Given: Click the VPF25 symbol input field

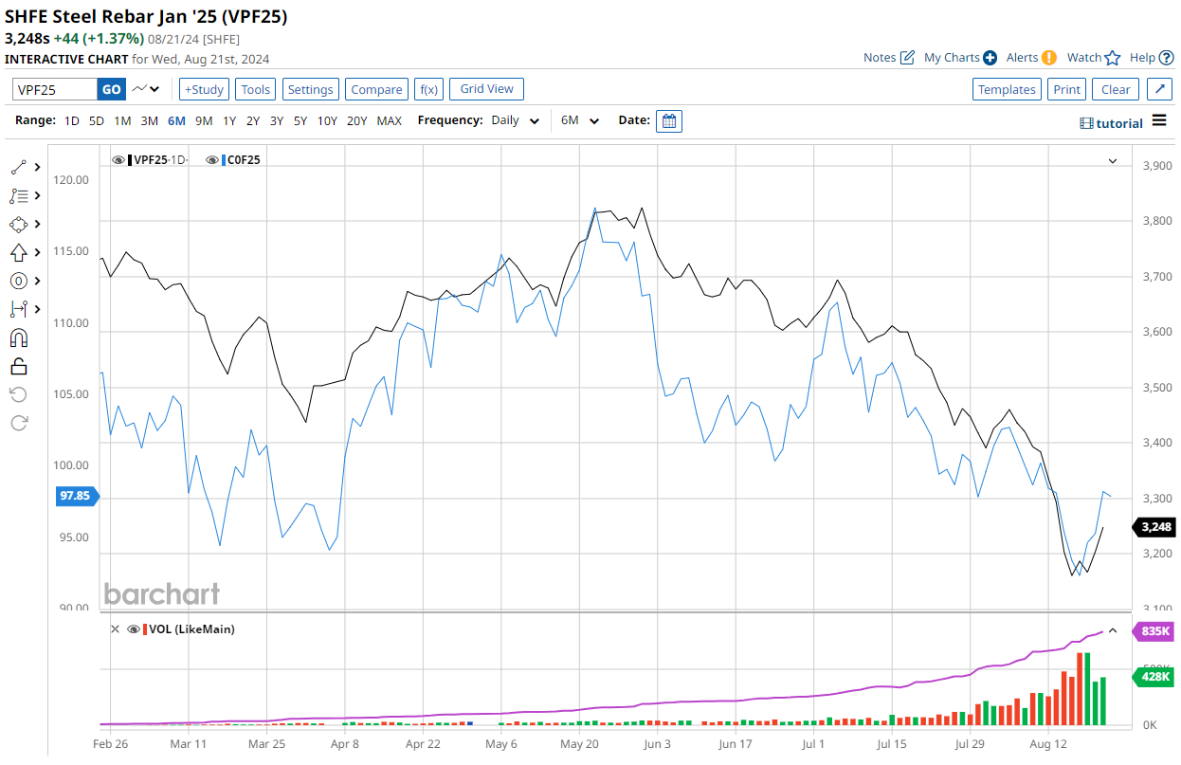Looking at the screenshot, I should click(54, 89).
